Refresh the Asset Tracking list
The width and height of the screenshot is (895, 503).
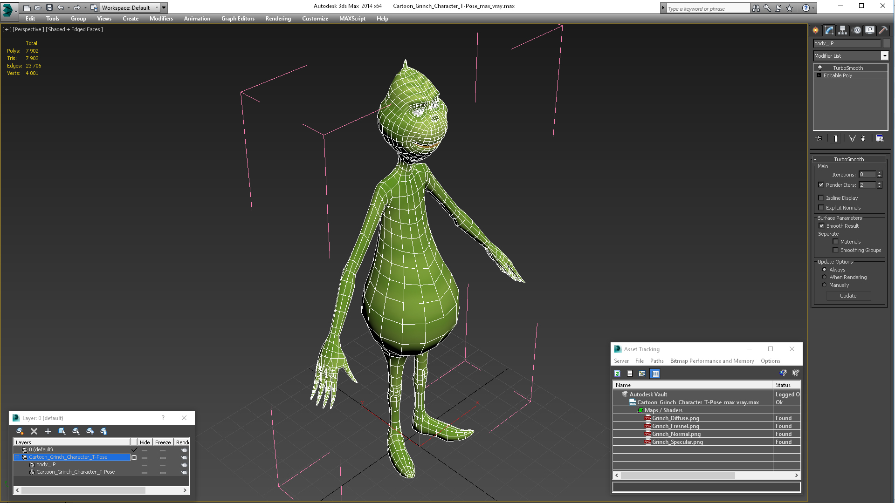[617, 374]
